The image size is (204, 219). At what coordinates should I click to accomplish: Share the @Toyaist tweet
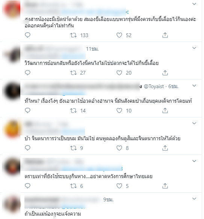pyautogui.click(x=165, y=111)
